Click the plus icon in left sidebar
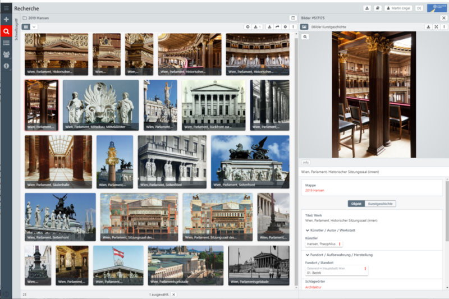Screen dimensions: 449x299 point(6,20)
